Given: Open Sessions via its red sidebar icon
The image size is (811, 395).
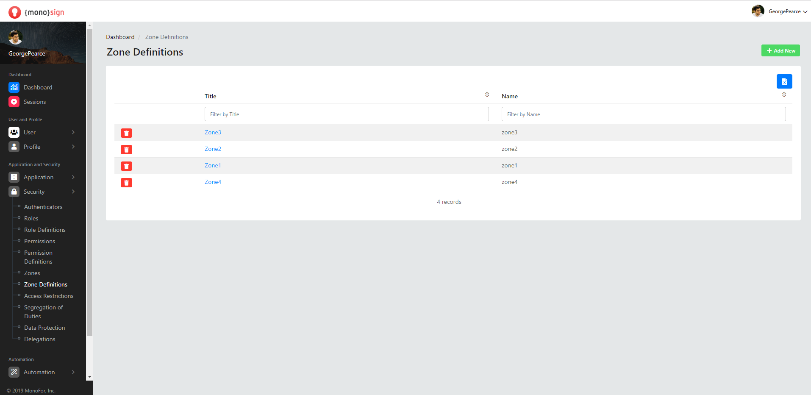Looking at the screenshot, I should point(14,102).
